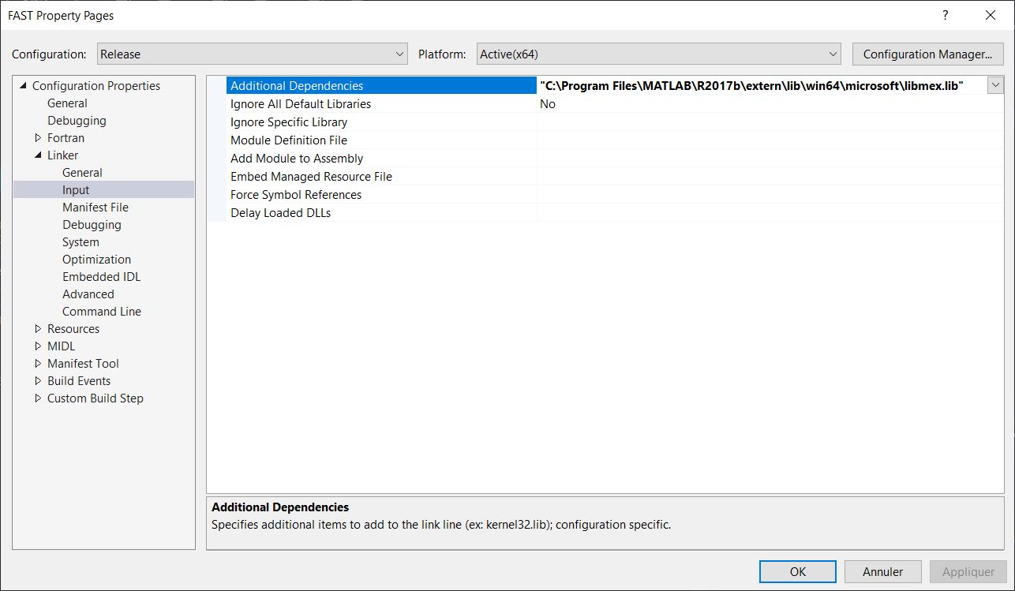
Task: Collapse the Configuration Properties root node
Action: (x=21, y=85)
